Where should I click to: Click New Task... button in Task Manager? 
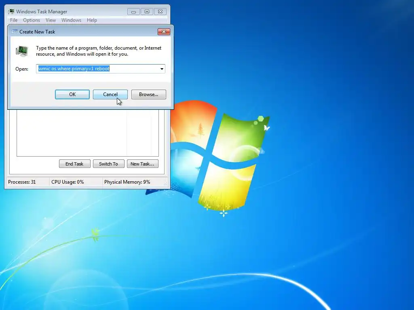143,164
